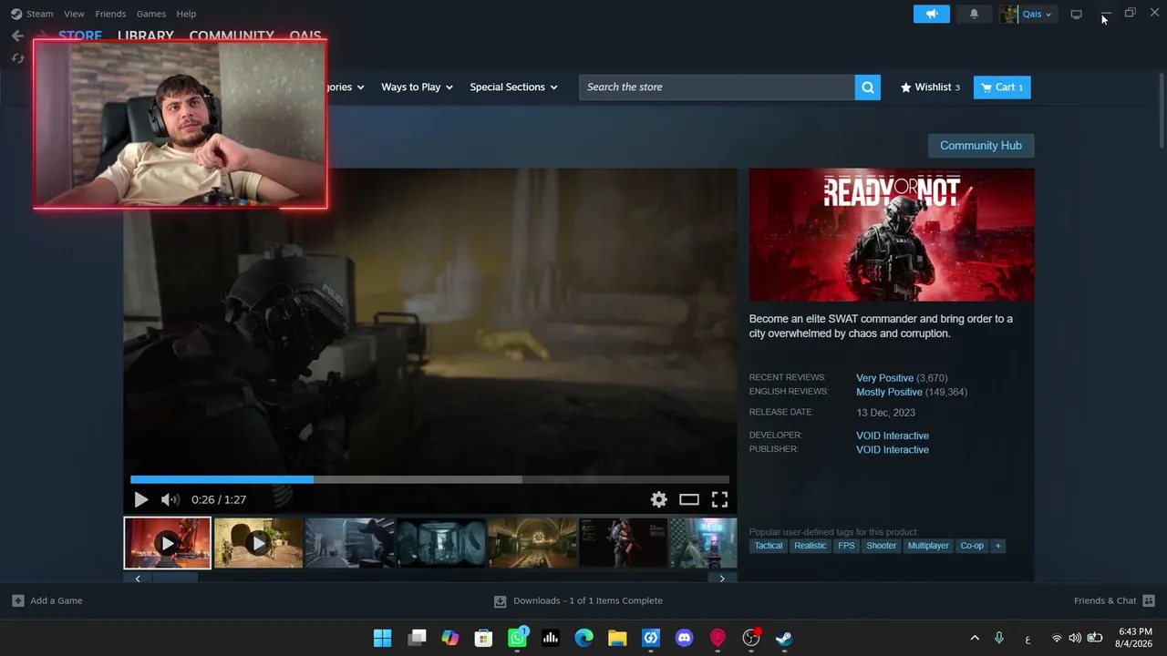Open the Qais account dropdown

click(1028, 14)
